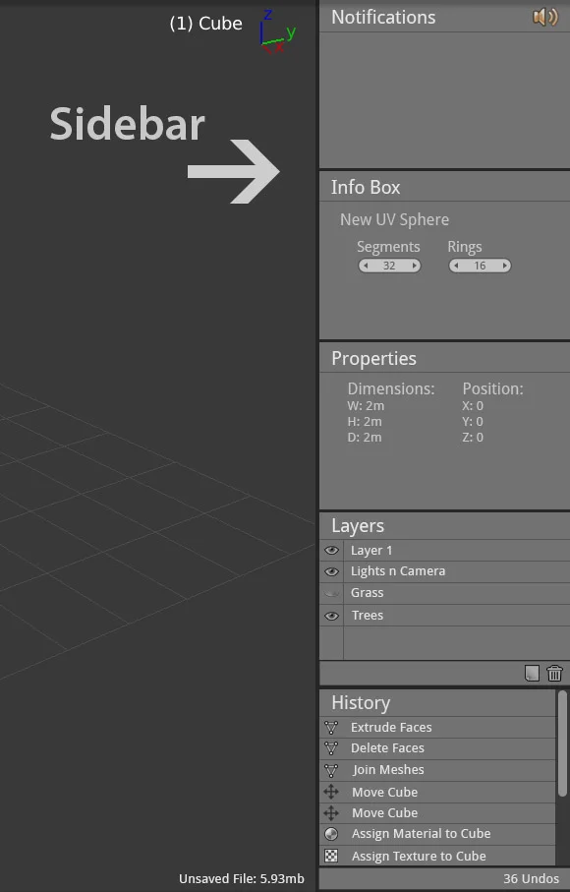
Task: Increase Rings value with right arrow
Action: 504,266
